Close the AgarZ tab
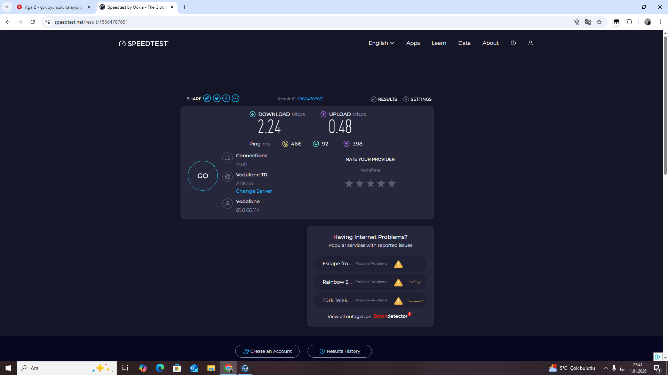 [89, 7]
